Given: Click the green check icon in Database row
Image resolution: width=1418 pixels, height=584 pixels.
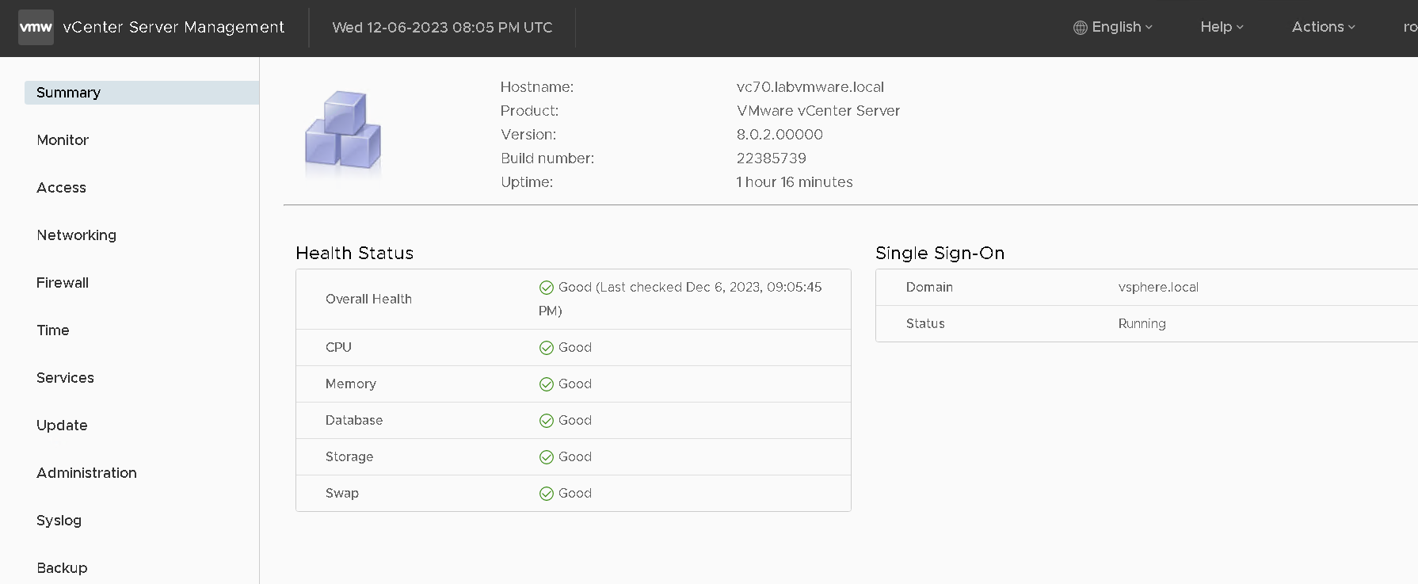Looking at the screenshot, I should tap(546, 421).
